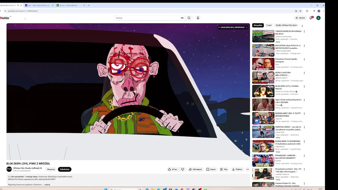Open options for Prawdziwy Powód Upadku Szwagrów
Image resolution: width=338 pixels, height=190 pixels.
point(304,59)
